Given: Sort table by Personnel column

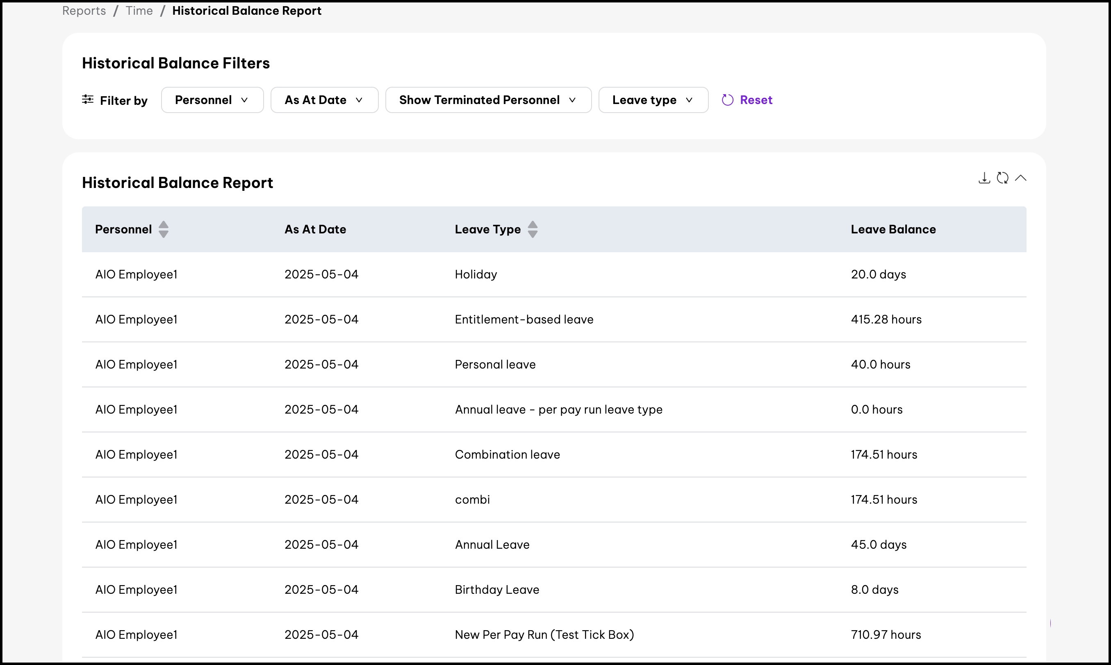Looking at the screenshot, I should click(x=163, y=229).
